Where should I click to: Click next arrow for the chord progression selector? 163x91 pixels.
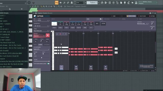click(49, 26)
